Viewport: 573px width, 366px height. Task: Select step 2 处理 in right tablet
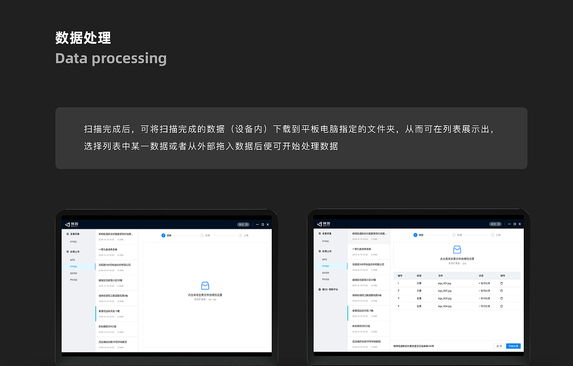pyautogui.click(x=457, y=235)
